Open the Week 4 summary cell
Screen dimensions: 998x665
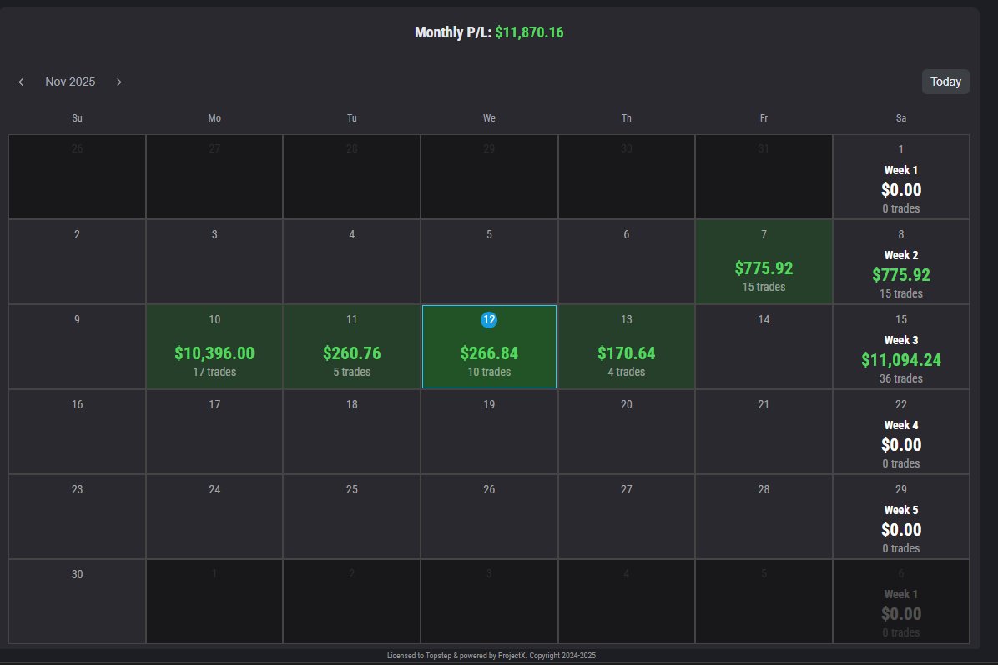pos(900,432)
